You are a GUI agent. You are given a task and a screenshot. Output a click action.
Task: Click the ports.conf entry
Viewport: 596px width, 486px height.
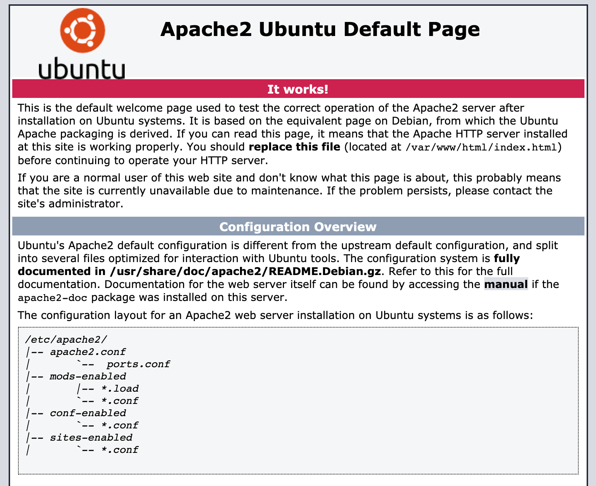point(139,364)
